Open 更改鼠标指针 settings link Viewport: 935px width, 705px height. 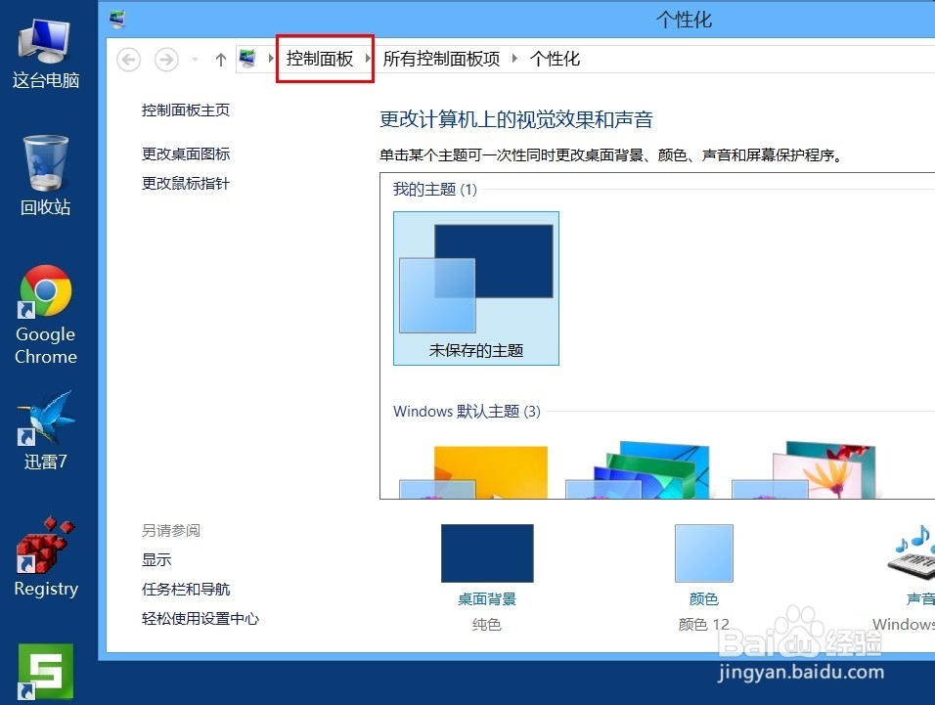185,183
